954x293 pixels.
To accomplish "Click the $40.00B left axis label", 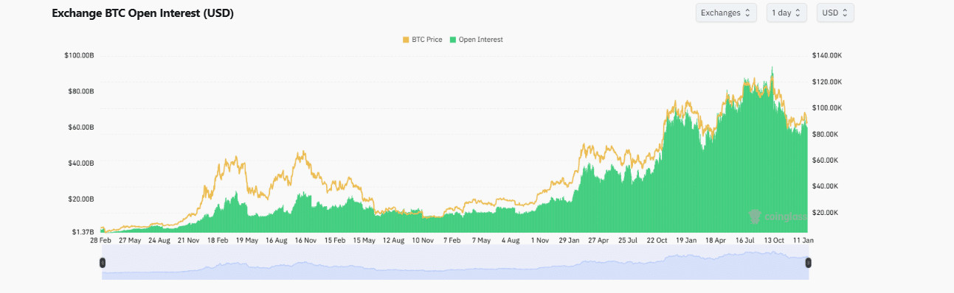I will click(80, 163).
